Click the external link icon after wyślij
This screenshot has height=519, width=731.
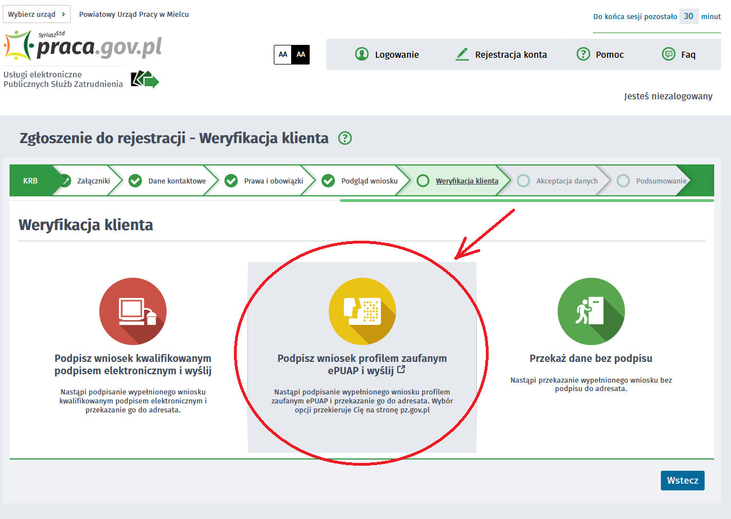(401, 370)
